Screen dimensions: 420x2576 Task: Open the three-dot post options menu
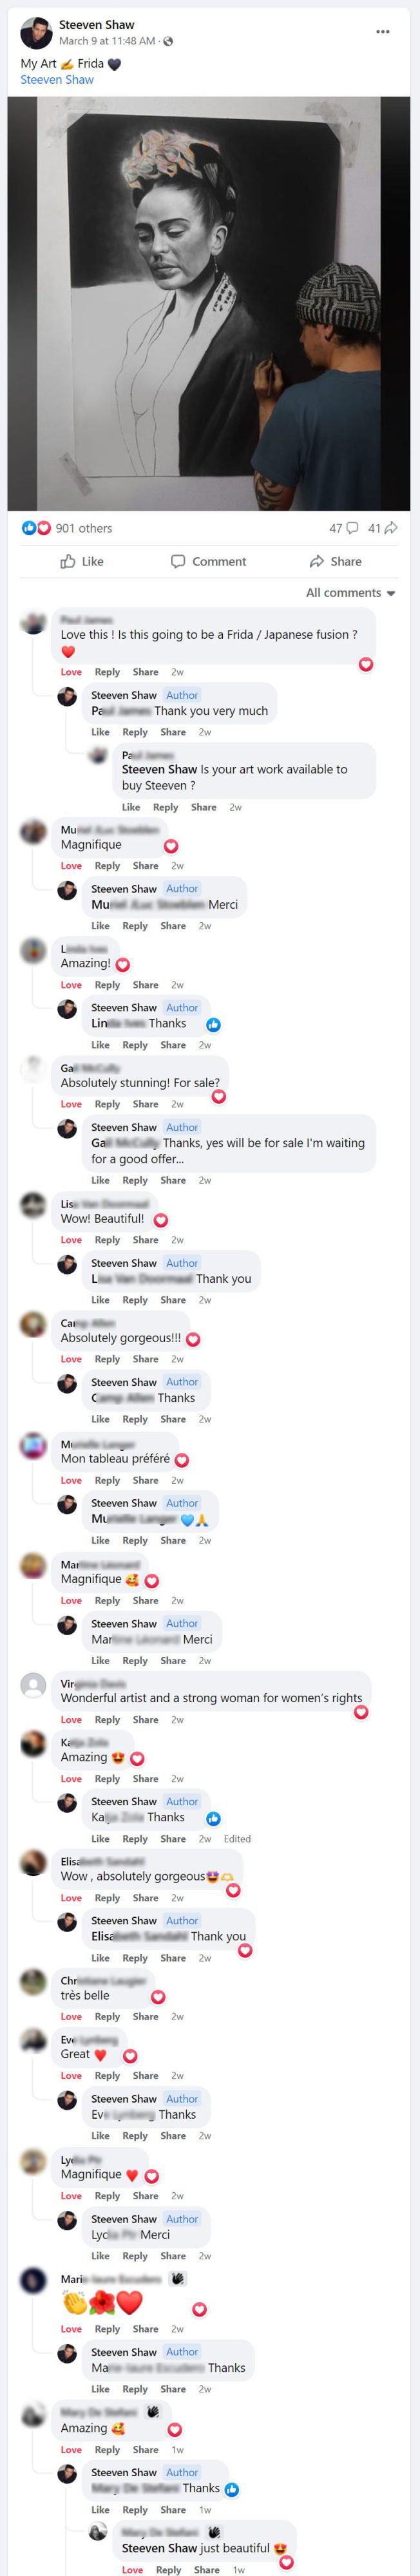(382, 32)
